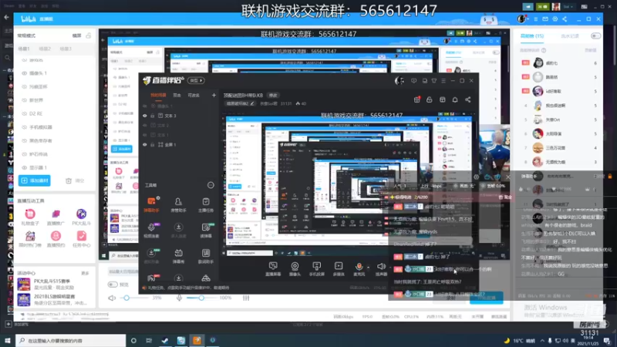Open 弹幕助手 tool in 直播伴侣 toolbox

coord(151,204)
